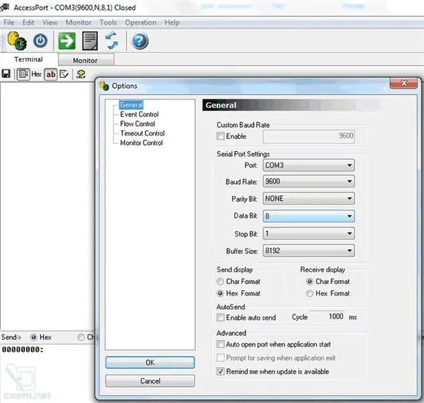Open the View menu
This screenshot has width=424, height=403.
pos(50,22)
